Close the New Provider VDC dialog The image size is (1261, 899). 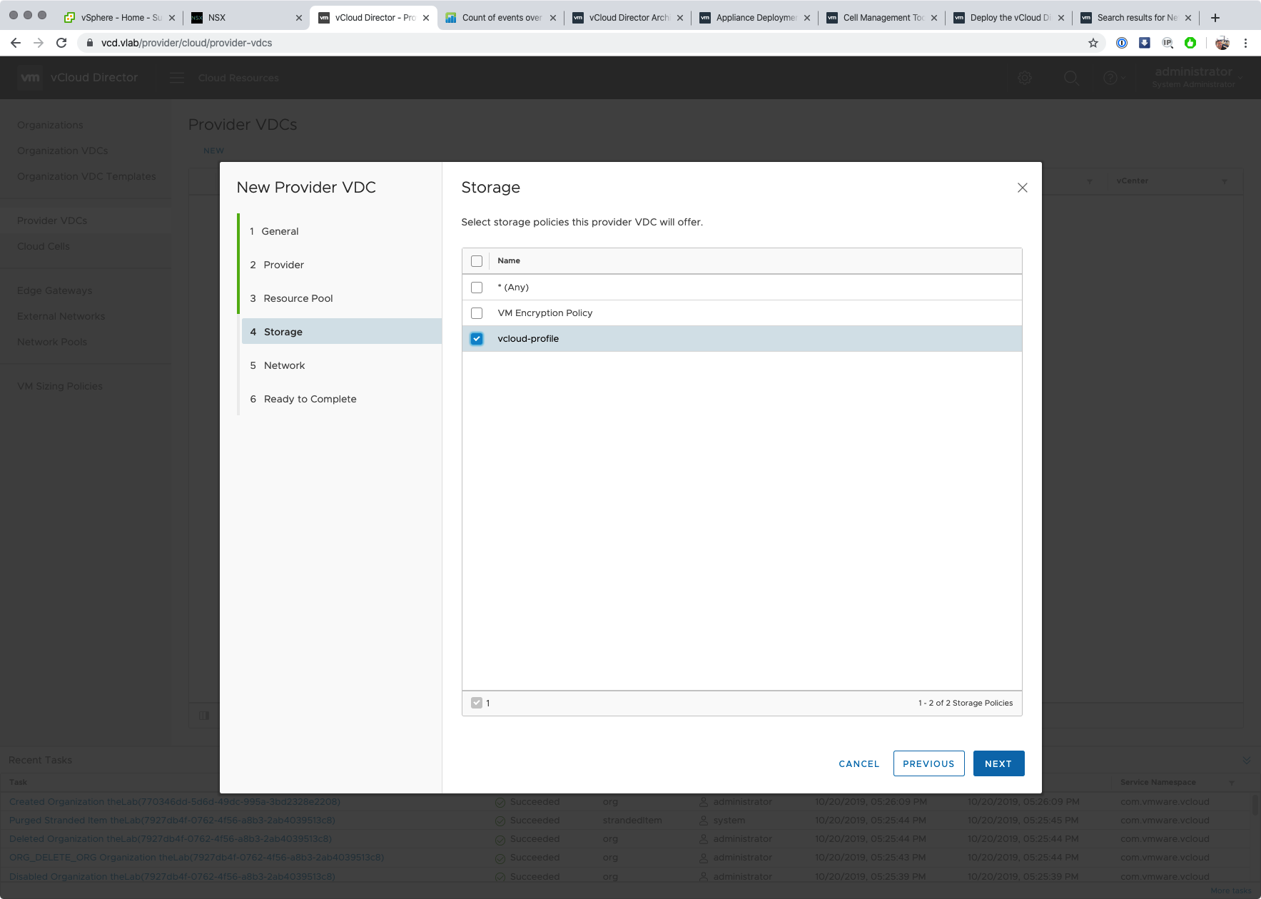pos(1022,188)
